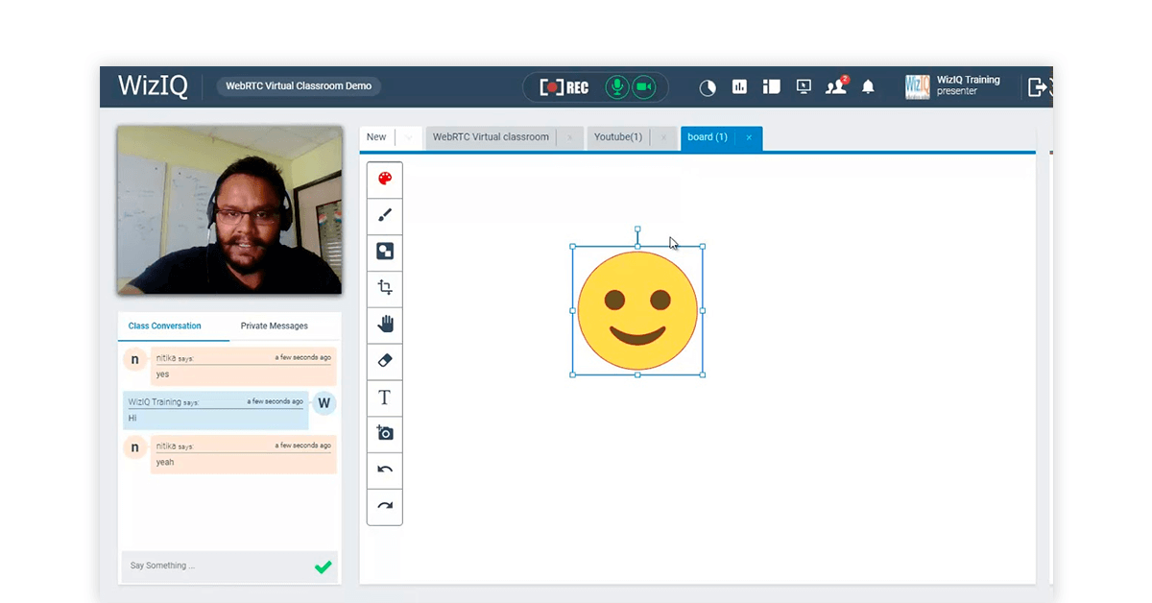Screen dimensions: 1152x603
Task: Close the WebRTC Virtual classroom tab
Action: [x=569, y=137]
